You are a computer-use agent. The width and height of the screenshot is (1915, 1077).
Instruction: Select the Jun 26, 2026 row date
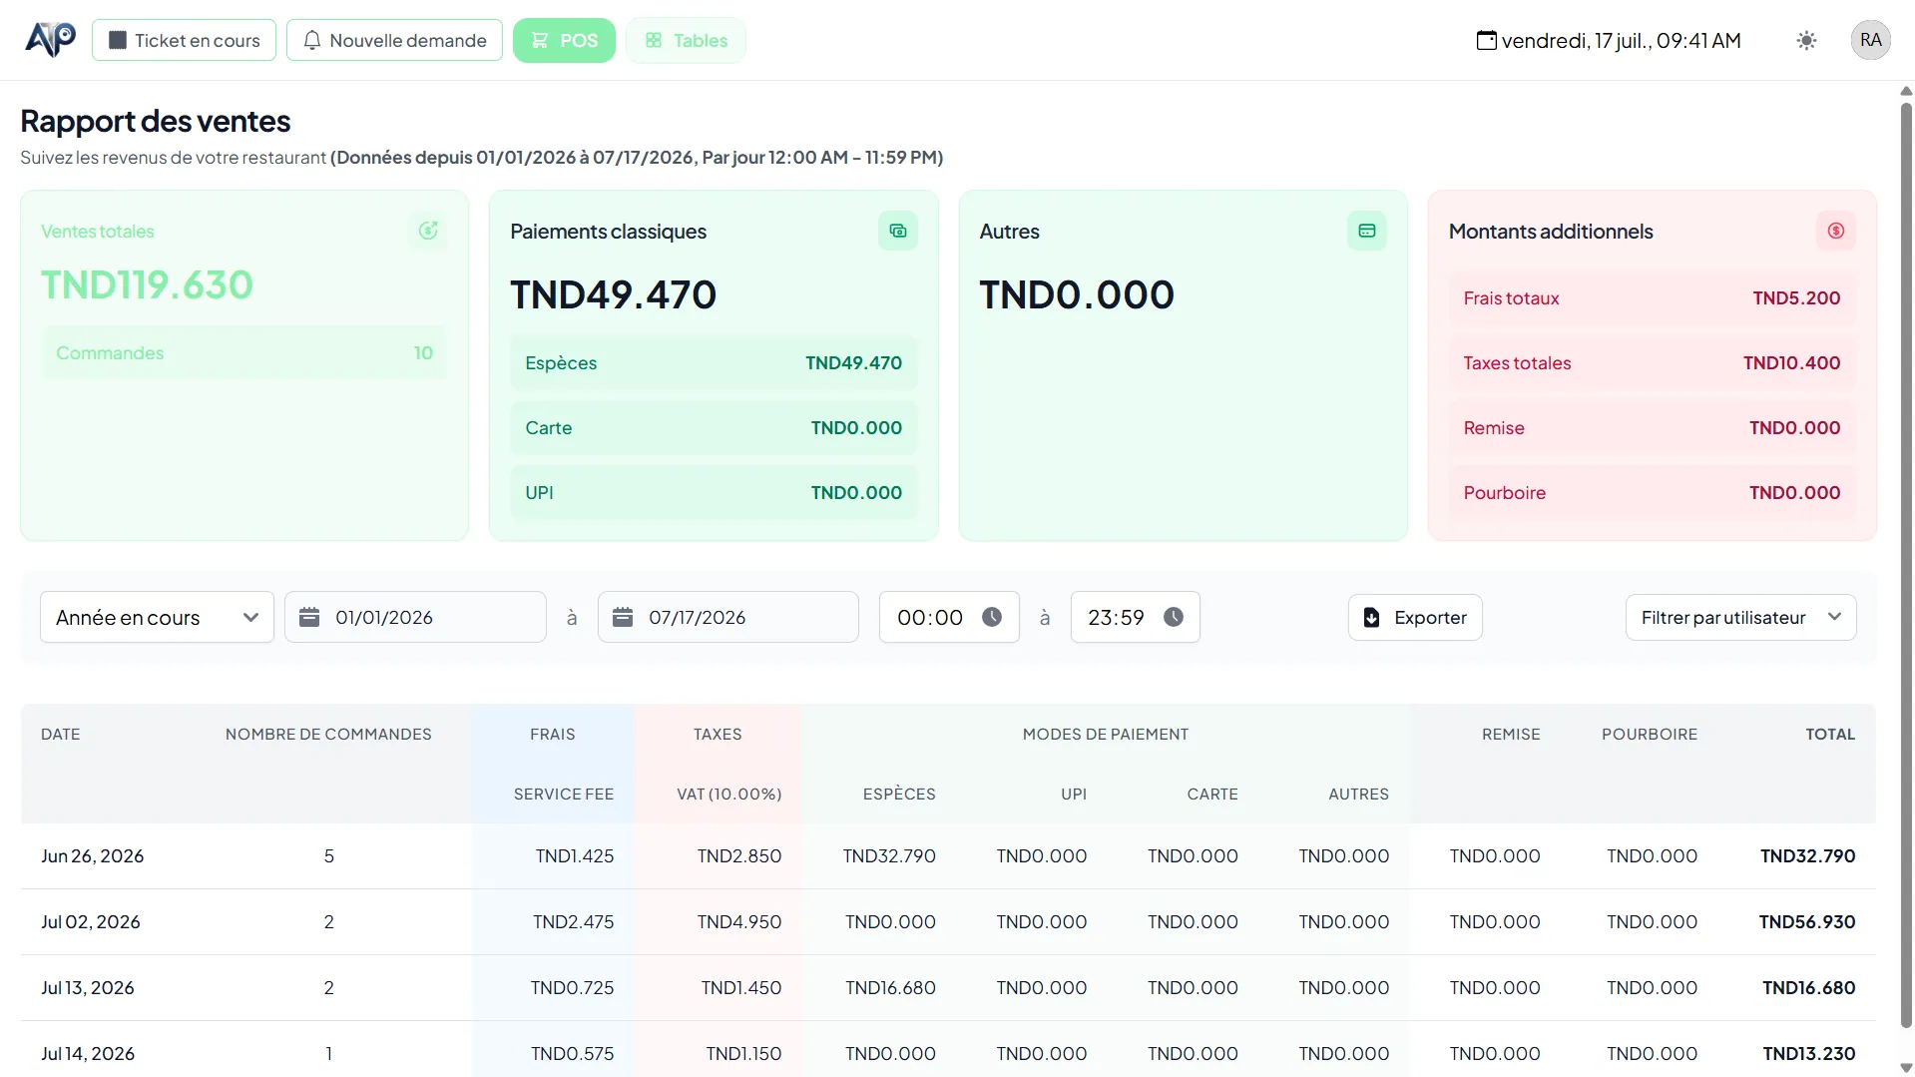[x=92, y=855]
